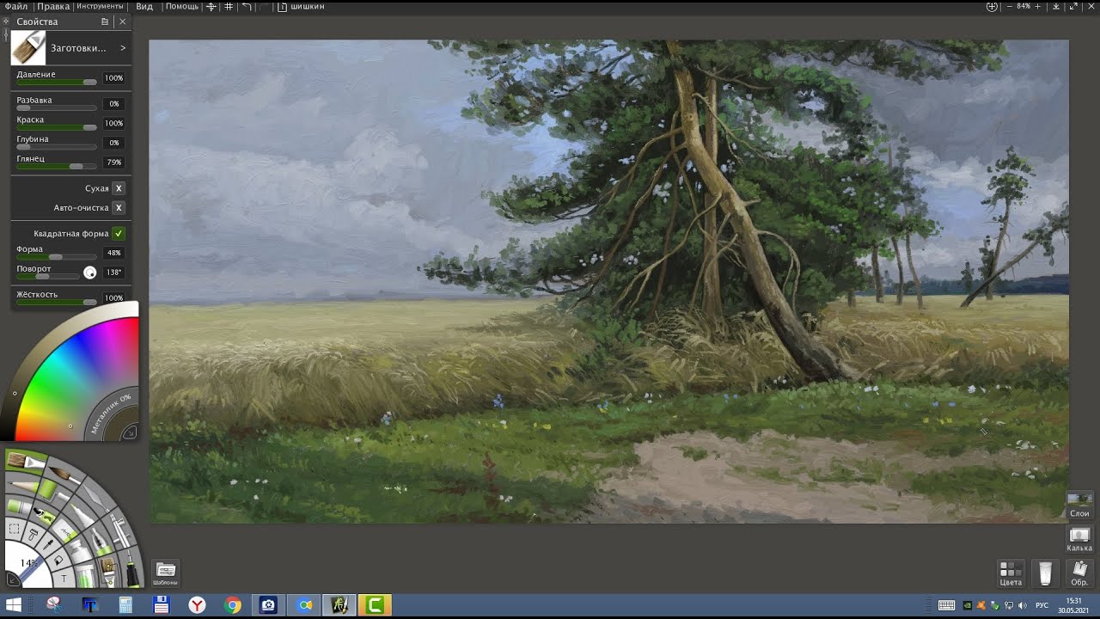Open Properties panel menu icon

pos(105,21)
